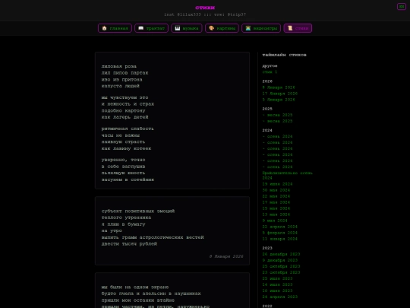Click the стихи page title
This screenshot has height=308, width=410.
(205, 8)
